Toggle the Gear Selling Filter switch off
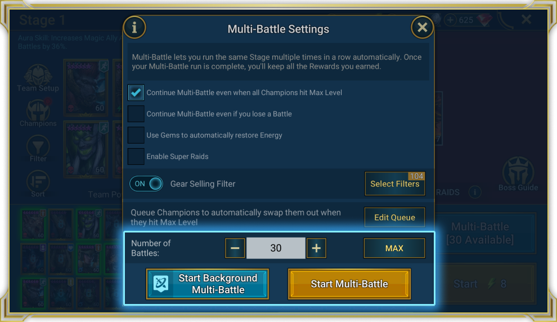557x322 pixels. click(146, 184)
